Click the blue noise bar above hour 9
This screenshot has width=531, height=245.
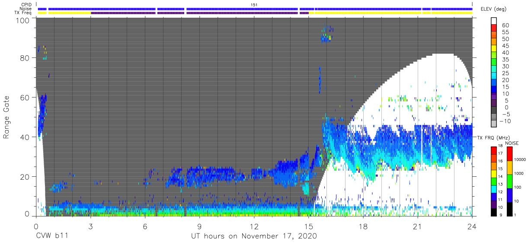coord(242,9)
